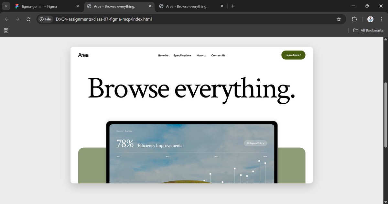Restore down the Chrome window

click(x=367, y=6)
